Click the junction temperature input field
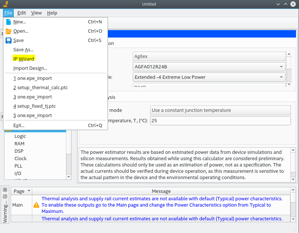This screenshot has width=299, height=233. point(220,121)
